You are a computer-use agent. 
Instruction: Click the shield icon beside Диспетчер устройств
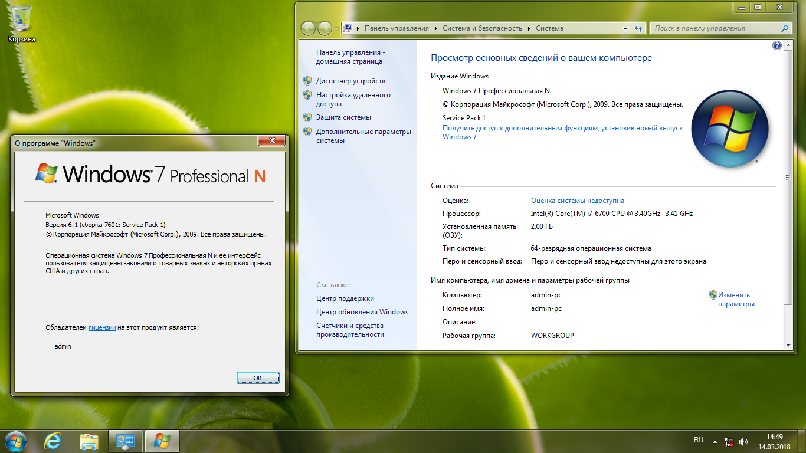[x=307, y=81]
